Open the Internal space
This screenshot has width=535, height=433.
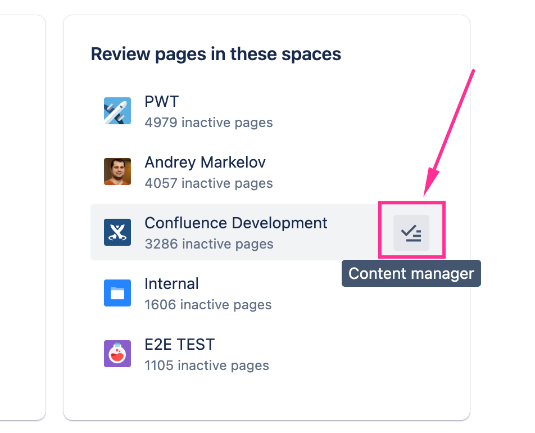(171, 284)
